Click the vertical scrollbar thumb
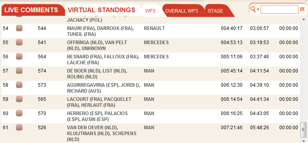The width and height of the screenshot is (308, 143). pyautogui.click(x=304, y=130)
